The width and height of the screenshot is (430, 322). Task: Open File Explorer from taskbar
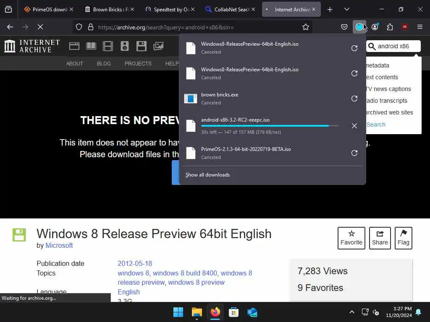coord(197,312)
